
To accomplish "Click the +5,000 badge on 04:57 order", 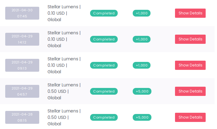I will (x=142, y=91).
